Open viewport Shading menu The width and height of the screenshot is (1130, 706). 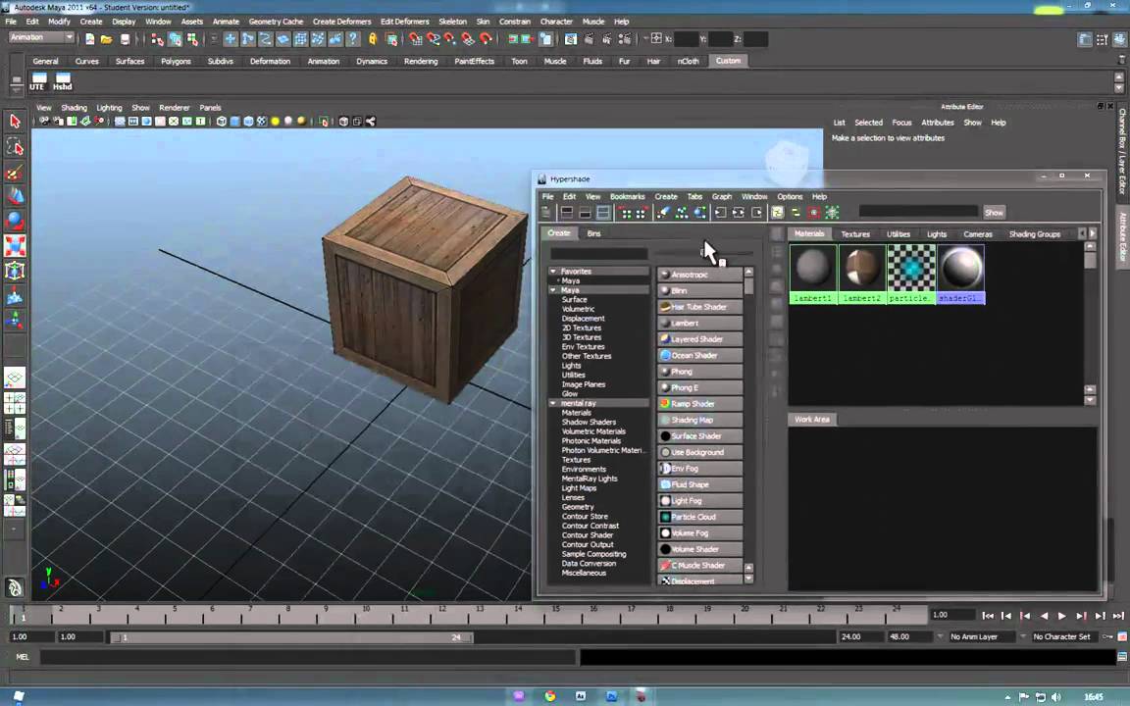[x=74, y=108]
